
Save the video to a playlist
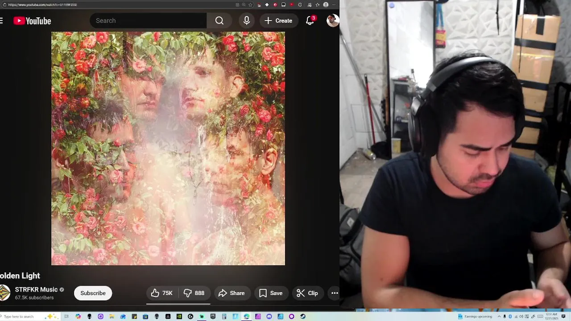pyautogui.click(x=271, y=293)
